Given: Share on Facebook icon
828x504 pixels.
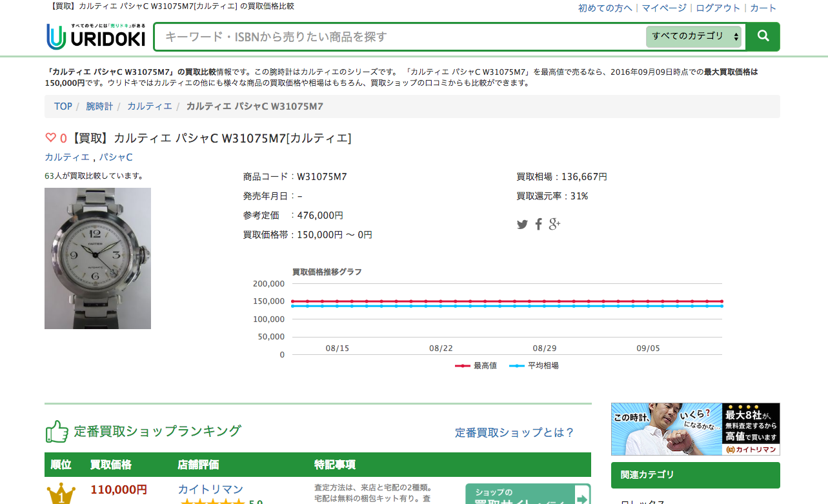Looking at the screenshot, I should (x=538, y=225).
